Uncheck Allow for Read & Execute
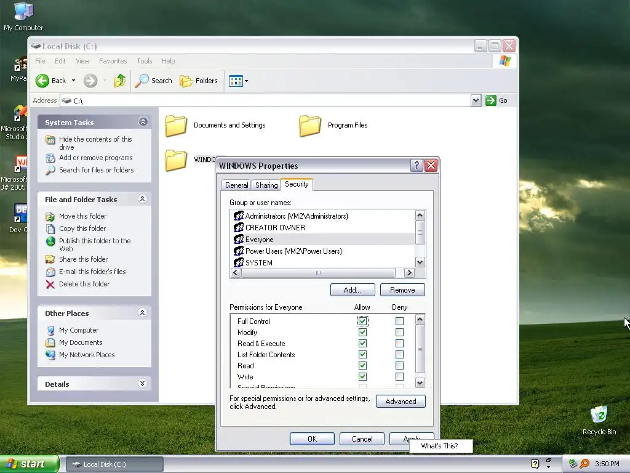The width and height of the screenshot is (630, 473). (x=362, y=344)
